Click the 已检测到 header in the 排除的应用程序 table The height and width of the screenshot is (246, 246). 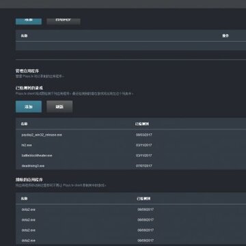[x=143, y=199]
